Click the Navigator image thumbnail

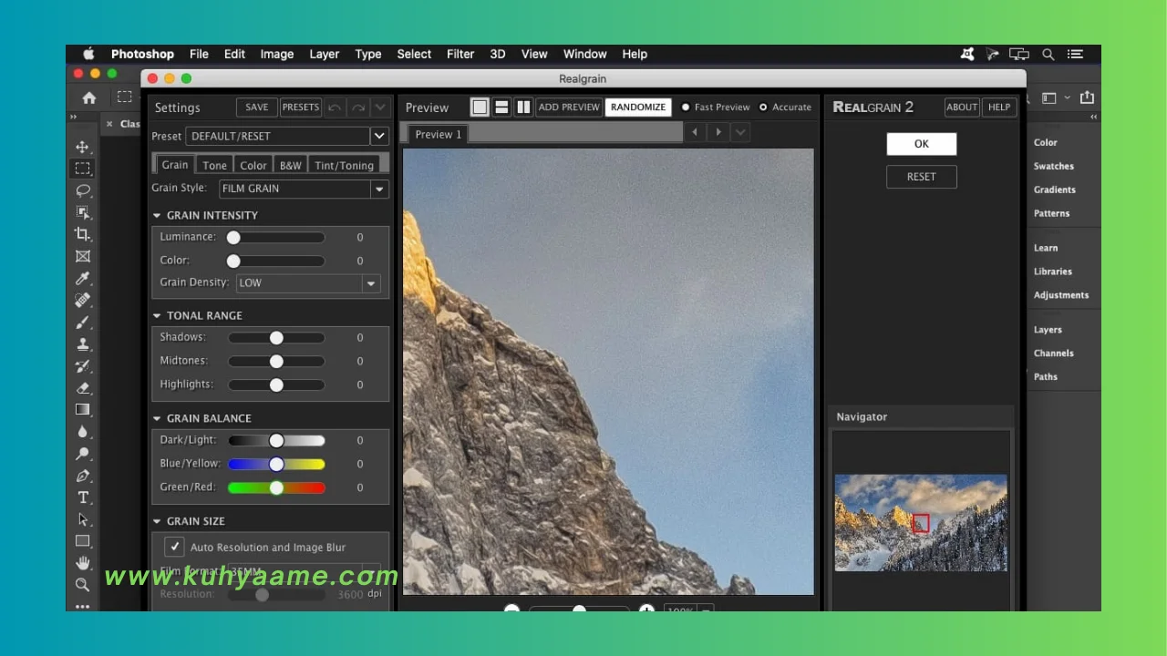coord(921,523)
